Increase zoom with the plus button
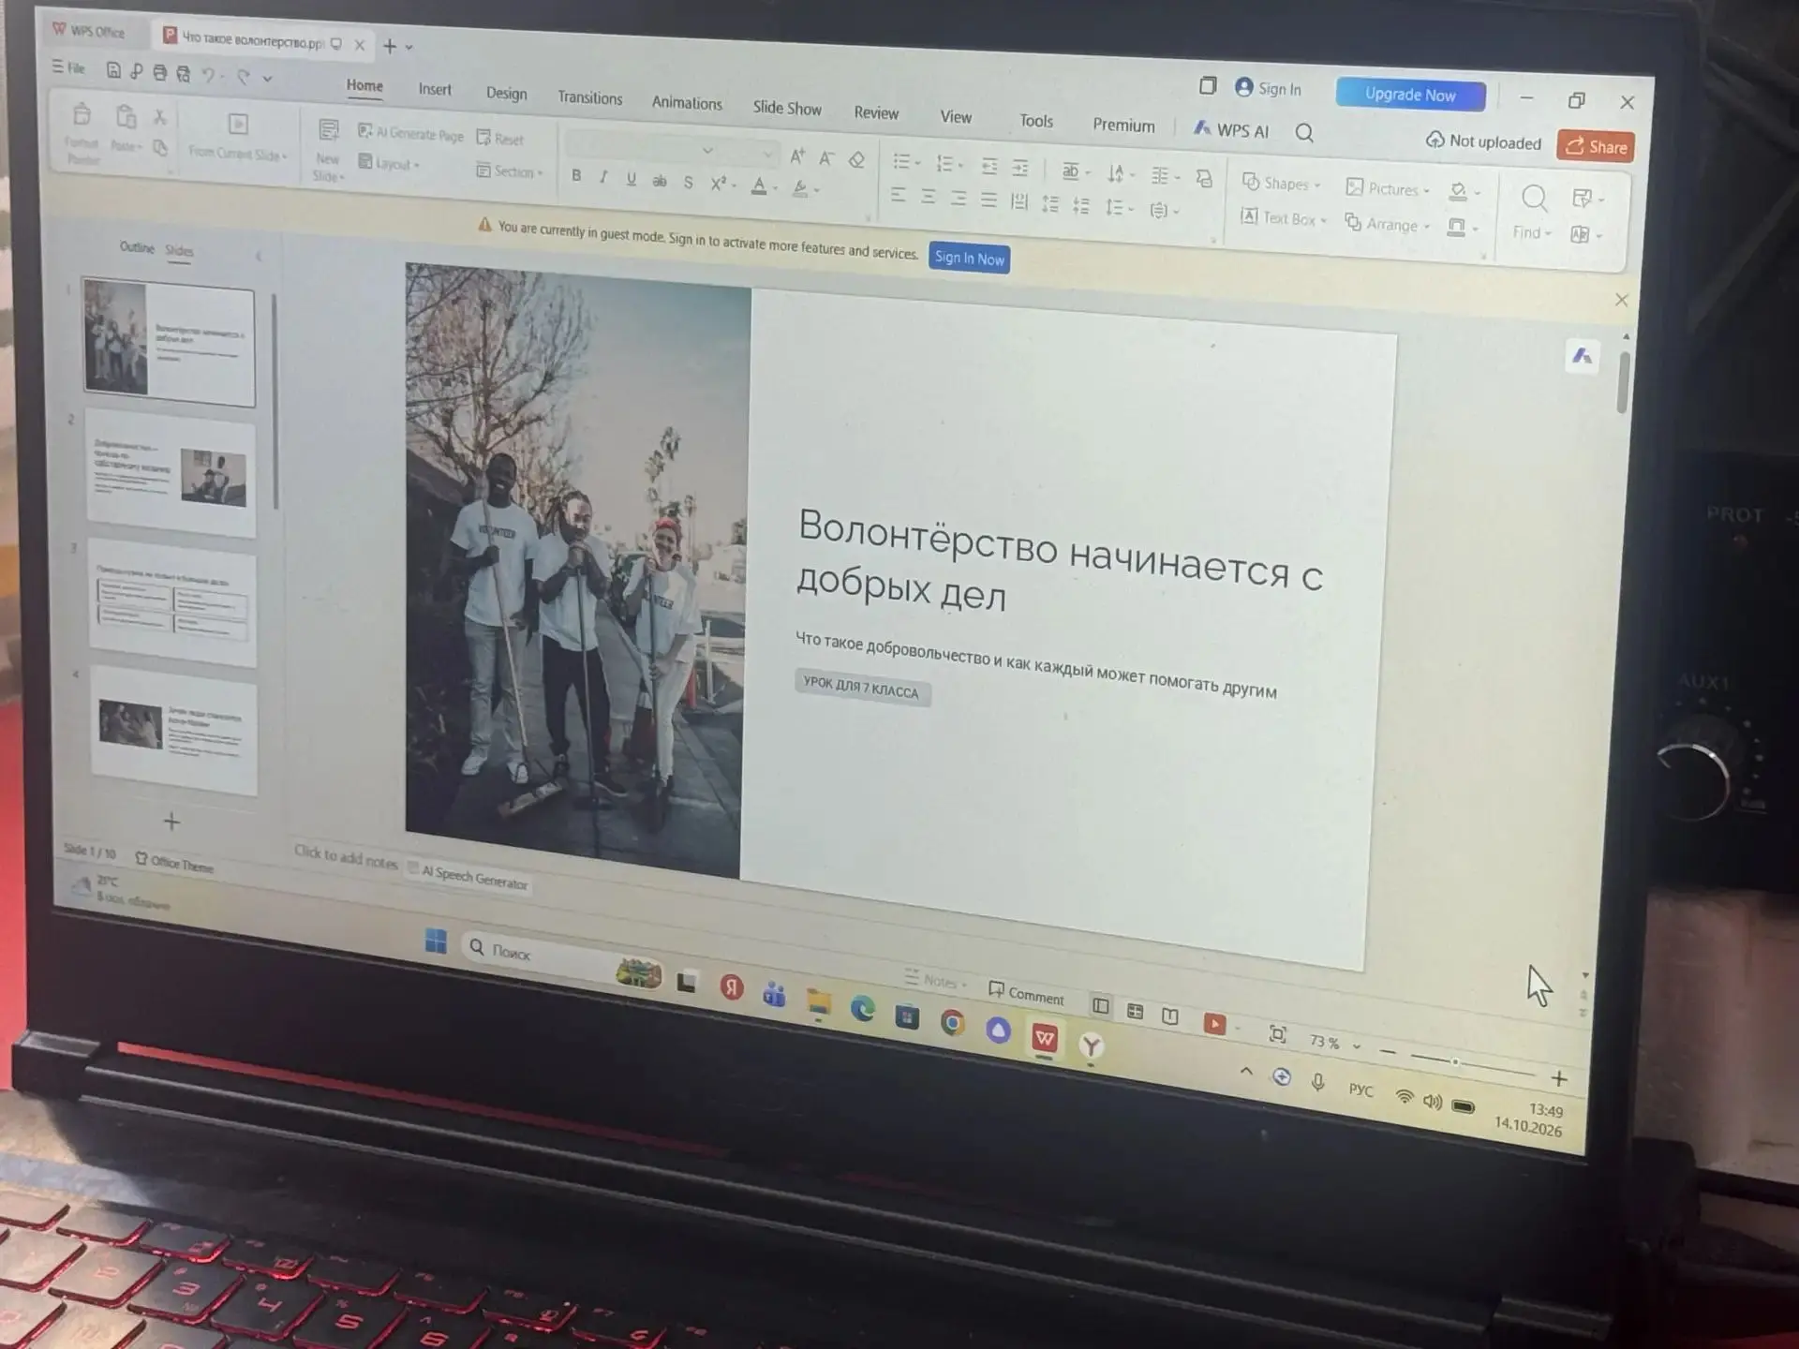Viewport: 1799px width, 1349px height. click(1559, 1078)
